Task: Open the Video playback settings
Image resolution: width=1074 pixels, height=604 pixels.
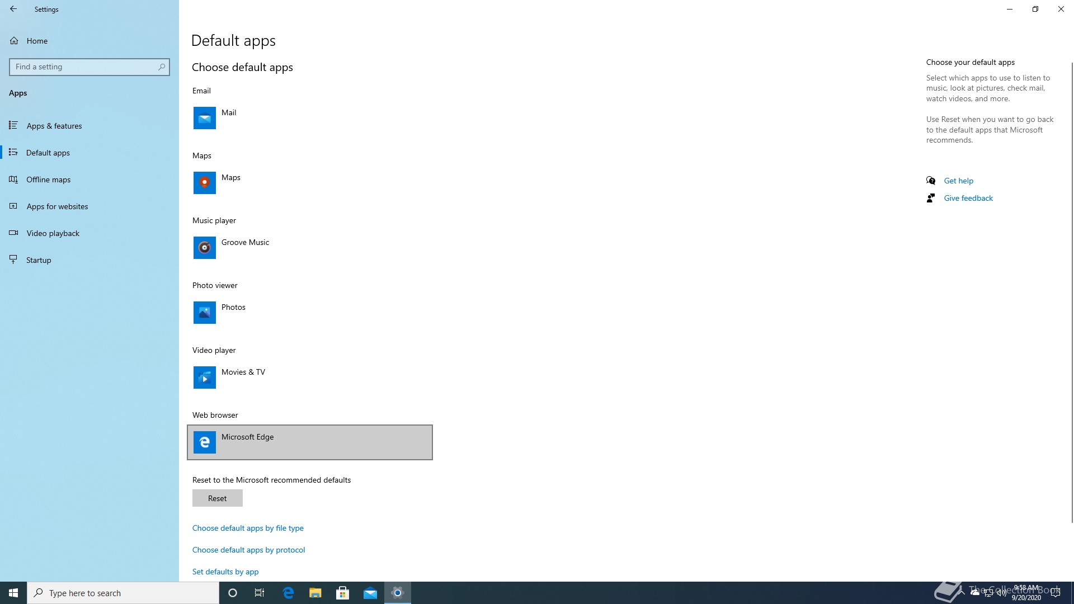Action: click(53, 233)
